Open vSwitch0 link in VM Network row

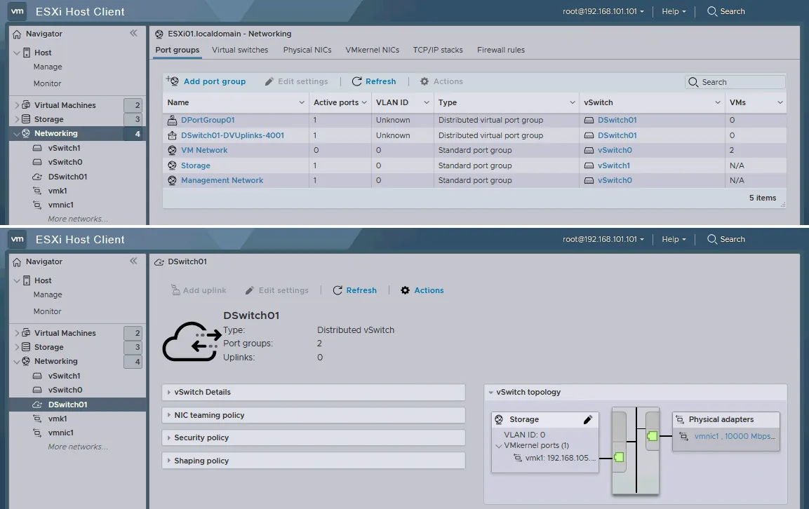[x=615, y=151]
